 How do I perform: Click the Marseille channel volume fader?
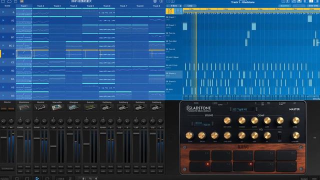(53, 146)
